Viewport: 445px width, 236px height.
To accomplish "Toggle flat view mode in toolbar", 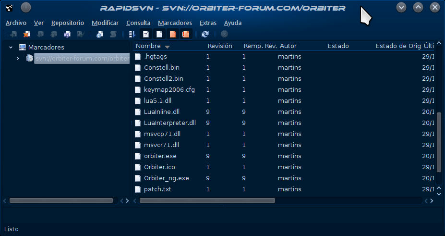I will pyautogui.click(x=132, y=34).
